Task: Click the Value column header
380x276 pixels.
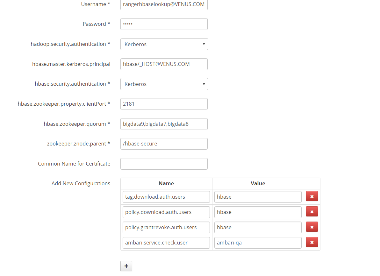Action: [x=258, y=183]
